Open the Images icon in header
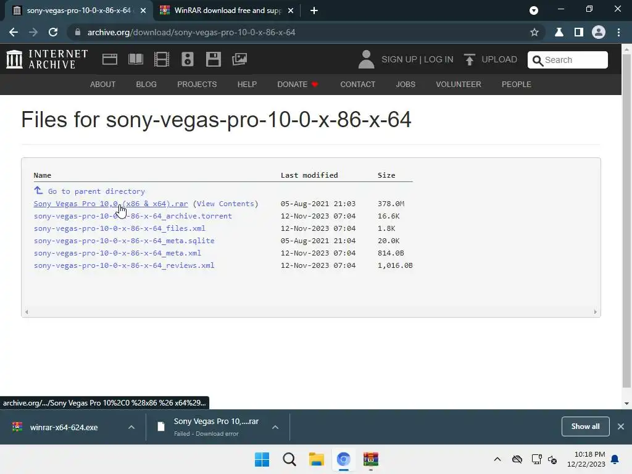This screenshot has height=474, width=632. [x=239, y=59]
